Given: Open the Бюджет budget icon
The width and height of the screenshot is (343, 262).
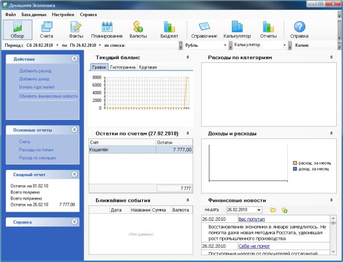Looking at the screenshot, I should [x=169, y=30].
